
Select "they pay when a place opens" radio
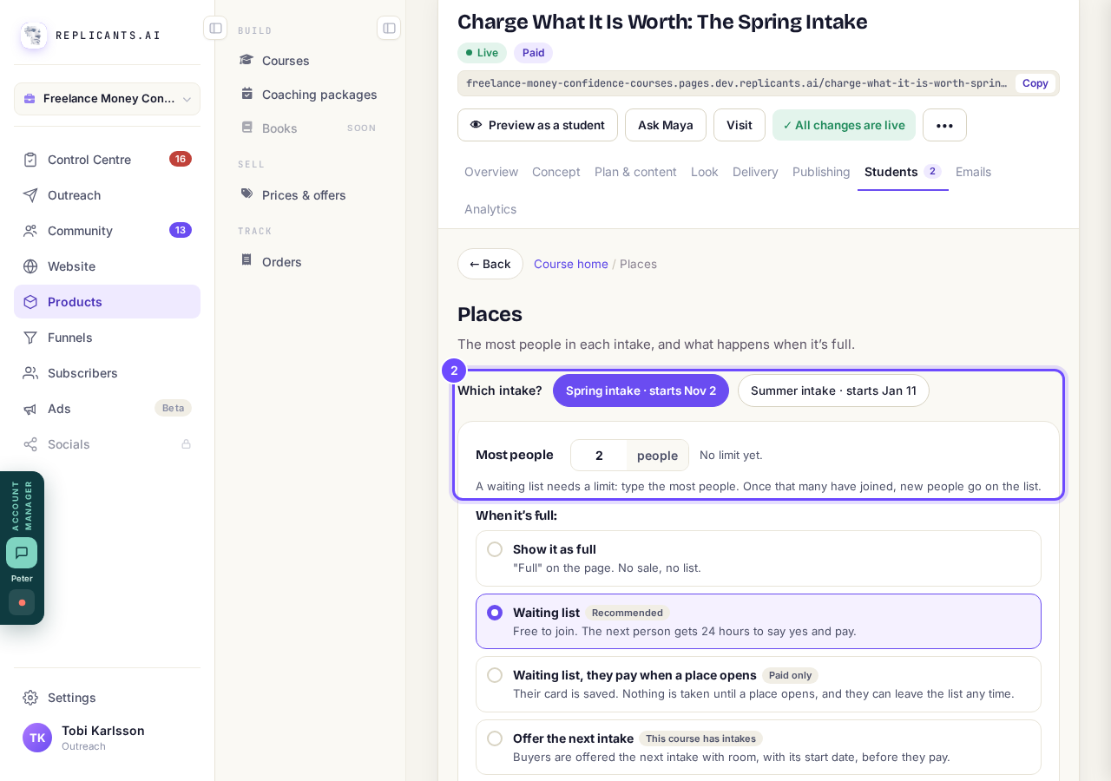pyautogui.click(x=495, y=675)
